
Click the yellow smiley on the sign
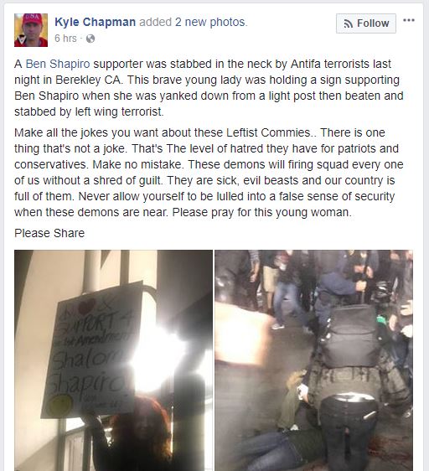pyautogui.click(x=61, y=405)
